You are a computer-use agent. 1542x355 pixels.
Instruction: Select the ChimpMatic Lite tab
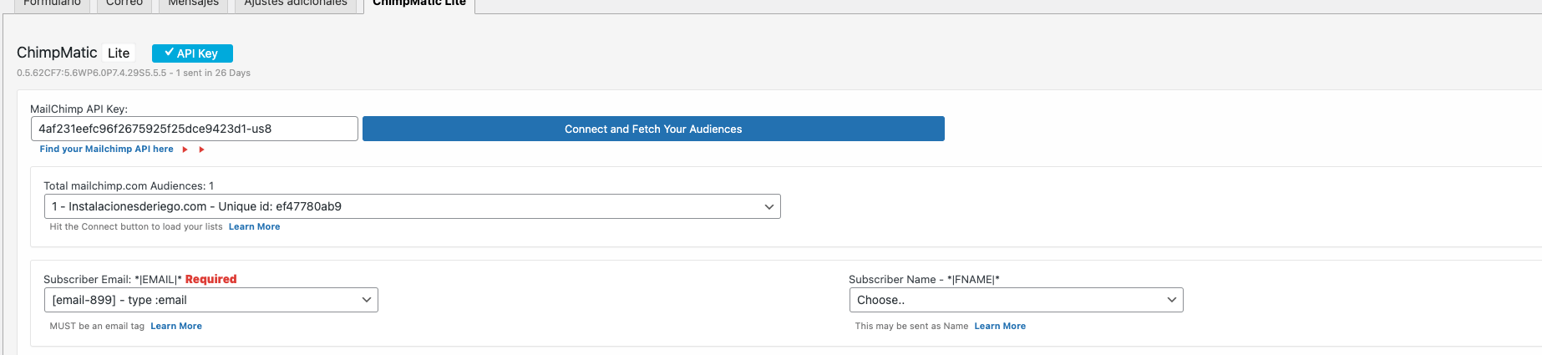(x=419, y=5)
